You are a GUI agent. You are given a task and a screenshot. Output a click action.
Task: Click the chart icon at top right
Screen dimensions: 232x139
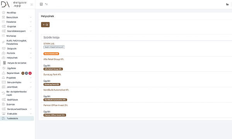coord(227,4)
